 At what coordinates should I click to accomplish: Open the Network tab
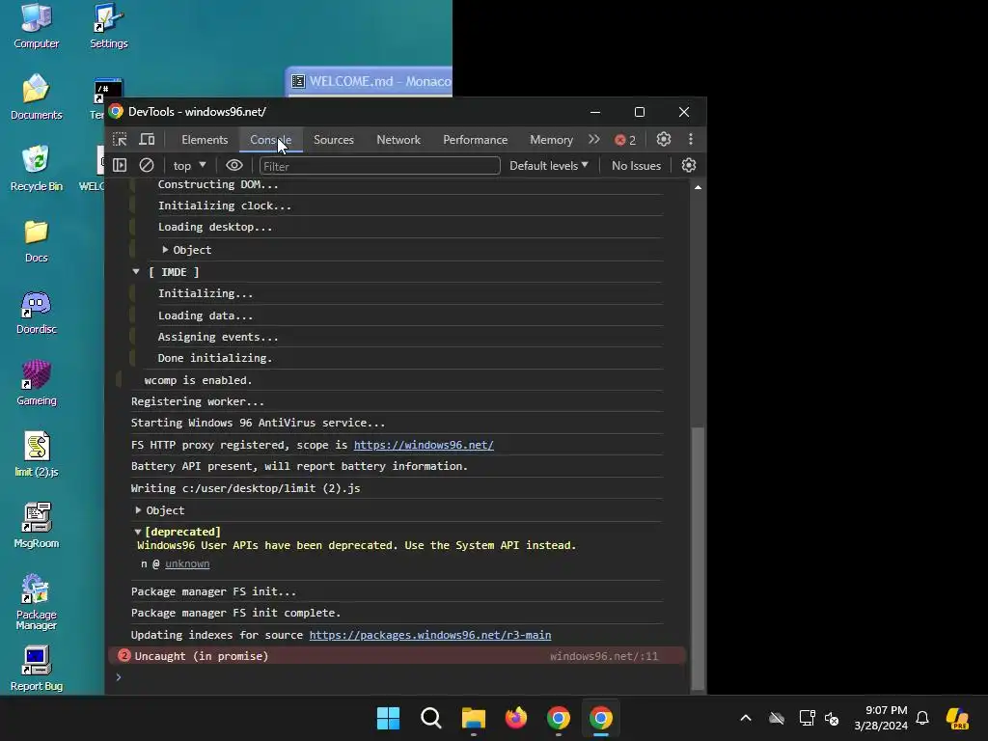398,139
